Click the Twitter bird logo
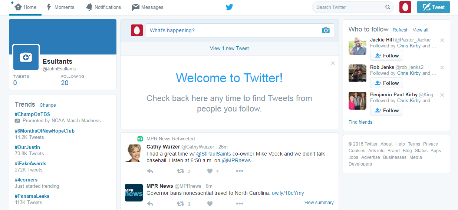The image size is (458, 210). click(229, 7)
